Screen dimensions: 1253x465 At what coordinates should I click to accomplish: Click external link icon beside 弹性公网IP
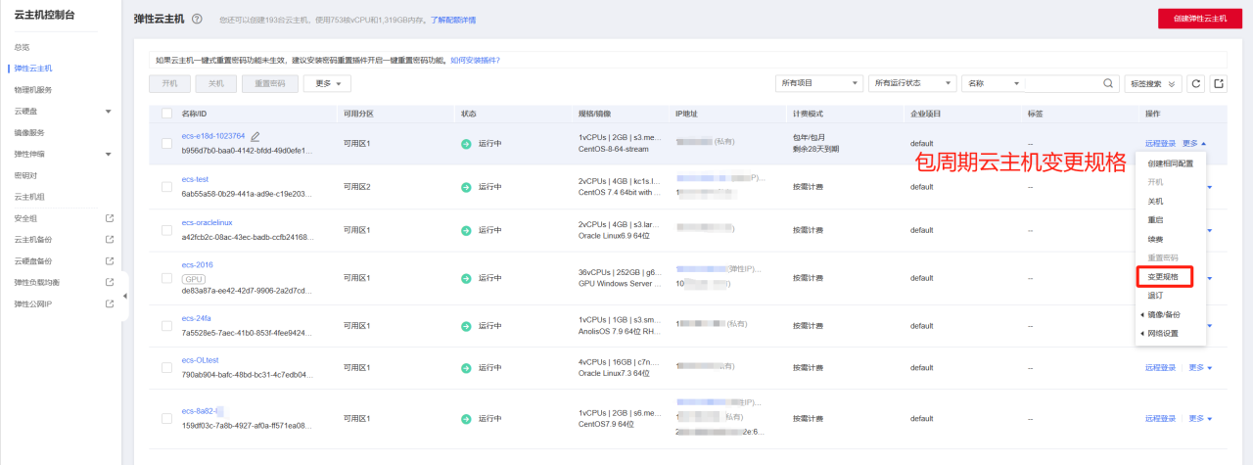[110, 303]
